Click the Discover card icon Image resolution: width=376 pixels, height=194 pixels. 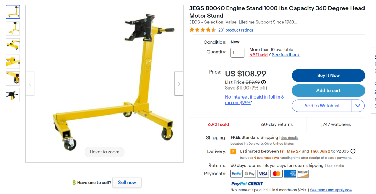click(x=303, y=174)
